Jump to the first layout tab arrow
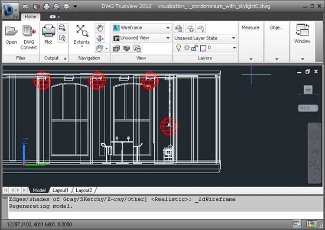Viewport: 325px width, 230px height. pos(6,190)
